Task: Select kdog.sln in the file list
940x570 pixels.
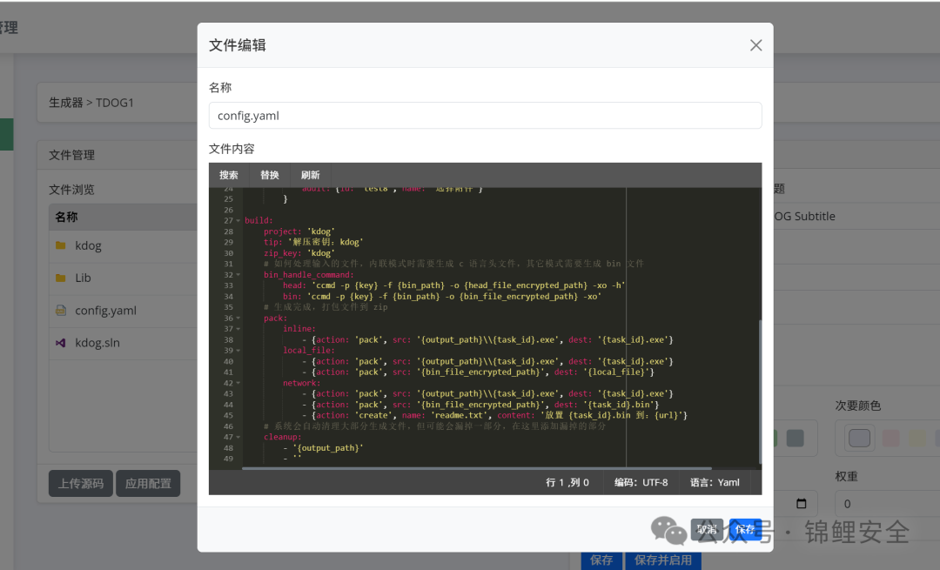Action: (123, 343)
